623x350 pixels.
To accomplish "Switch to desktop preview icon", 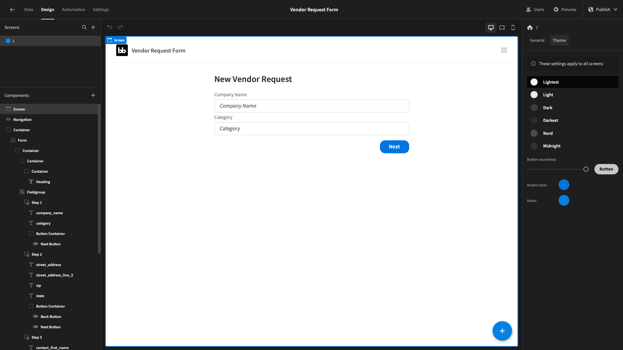I will pos(491,28).
